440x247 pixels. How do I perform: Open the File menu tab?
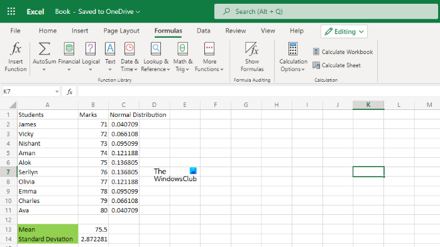16,31
